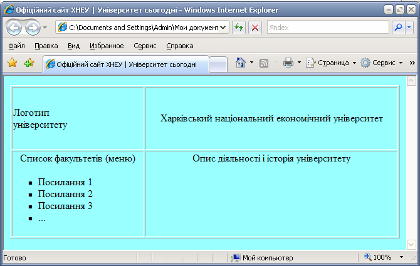Click the Харківський національний економічний університет heading

271,118
